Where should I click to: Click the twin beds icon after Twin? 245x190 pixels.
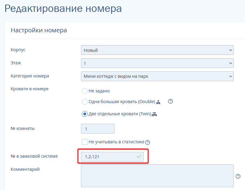coord(154,114)
